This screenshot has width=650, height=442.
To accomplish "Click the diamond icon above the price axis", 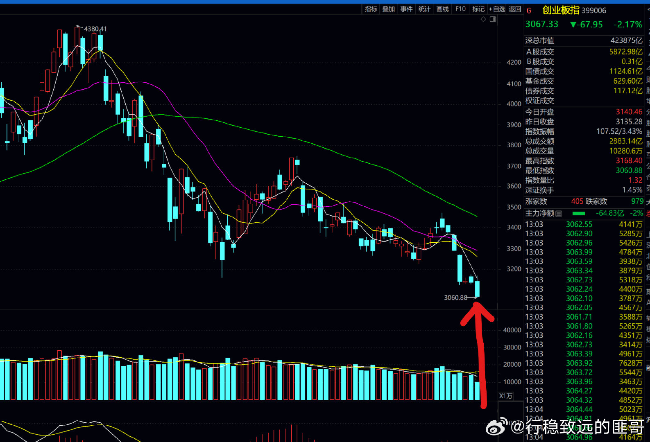I will (483, 19).
